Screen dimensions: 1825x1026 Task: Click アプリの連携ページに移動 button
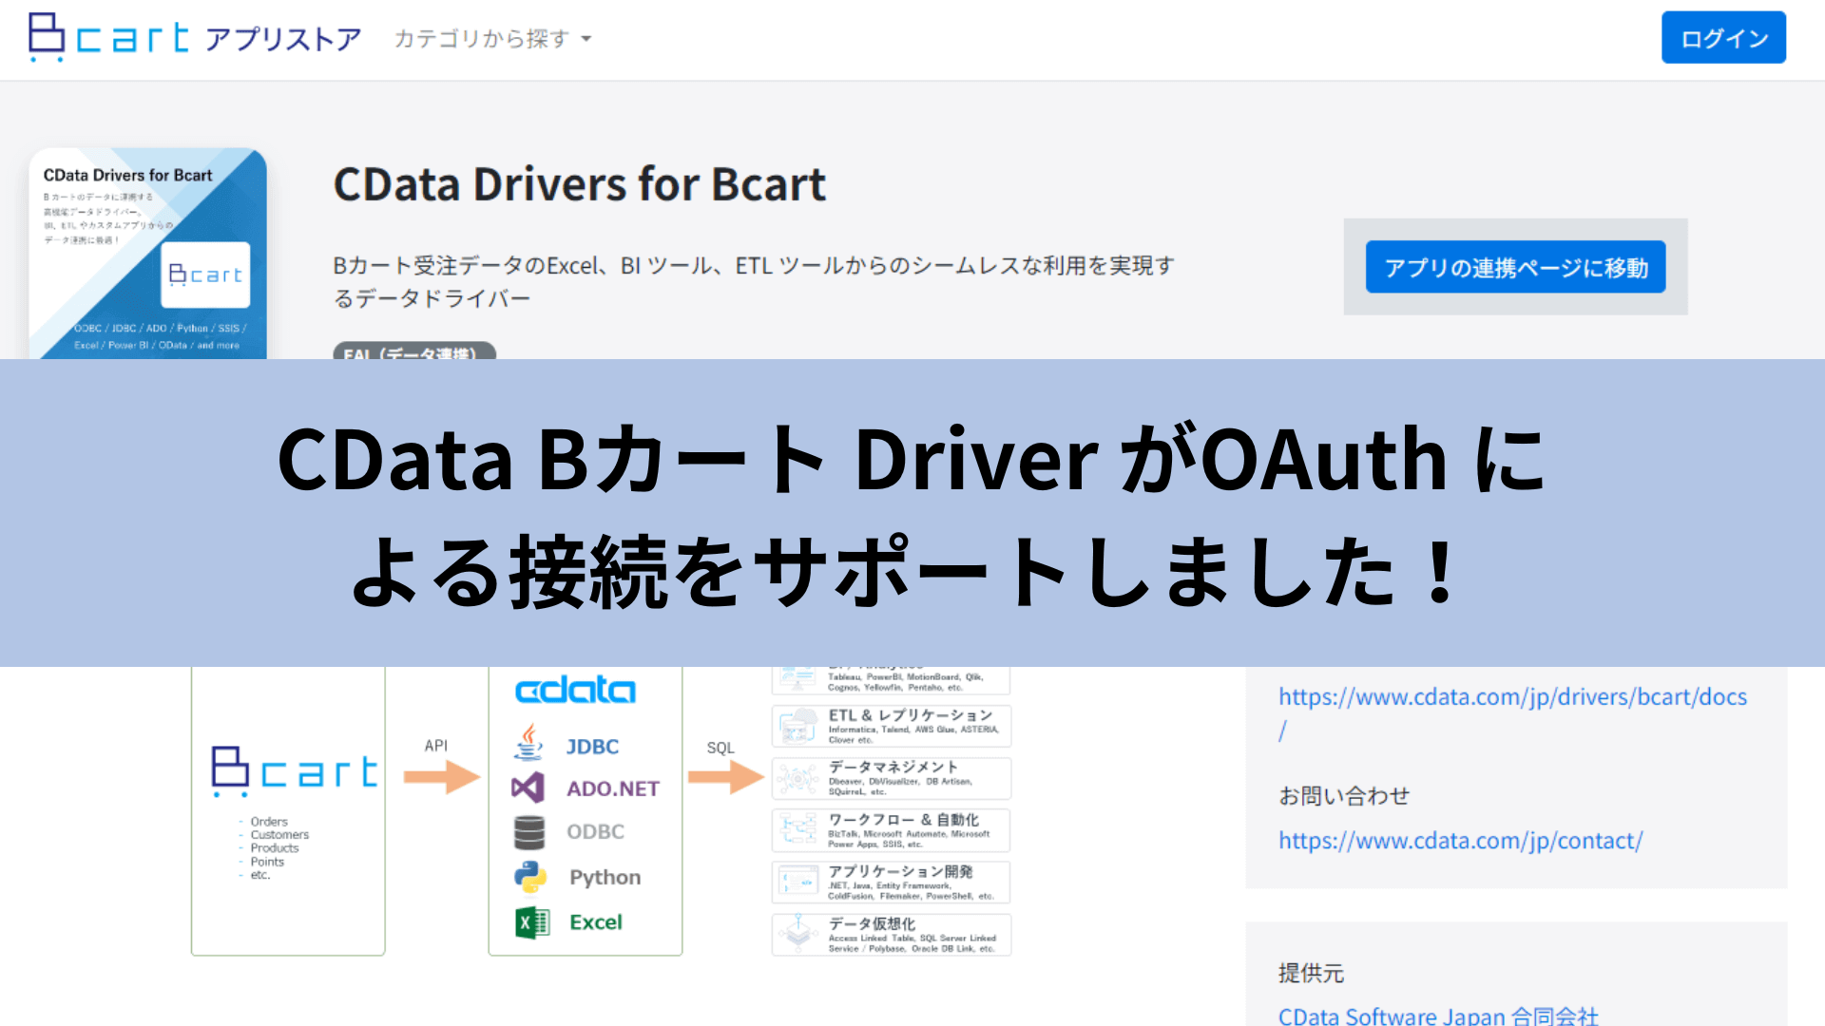tap(1515, 267)
